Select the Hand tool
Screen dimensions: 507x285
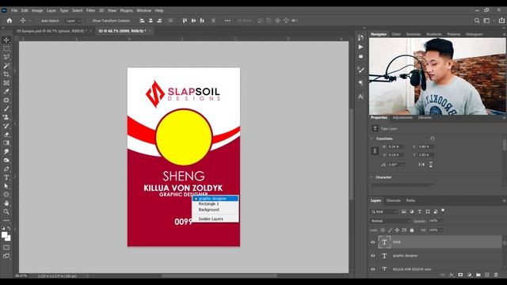[6, 203]
